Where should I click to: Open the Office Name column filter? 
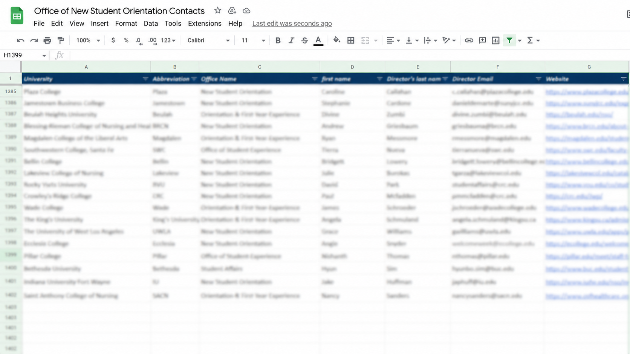315,79
